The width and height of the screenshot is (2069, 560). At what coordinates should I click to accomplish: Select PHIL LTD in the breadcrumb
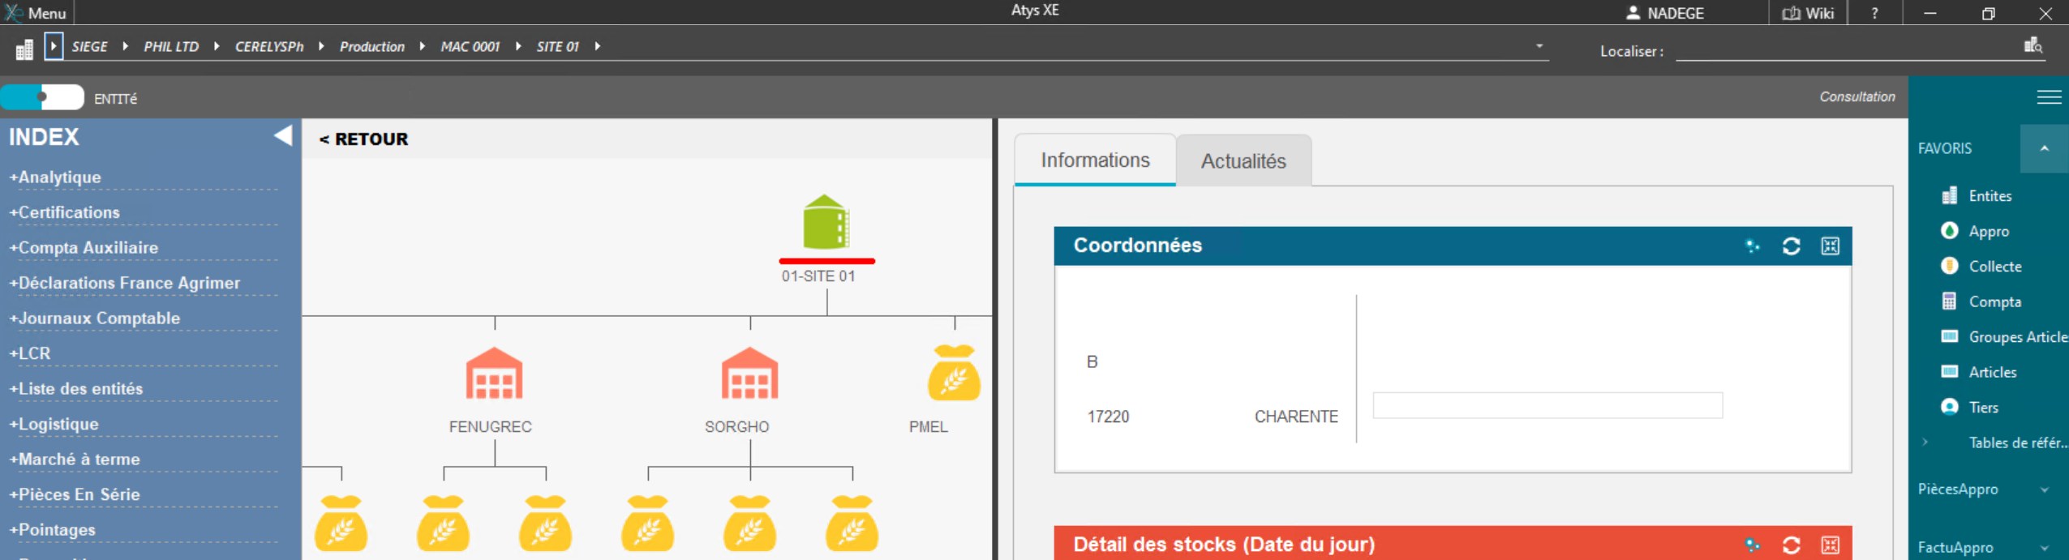[171, 47]
